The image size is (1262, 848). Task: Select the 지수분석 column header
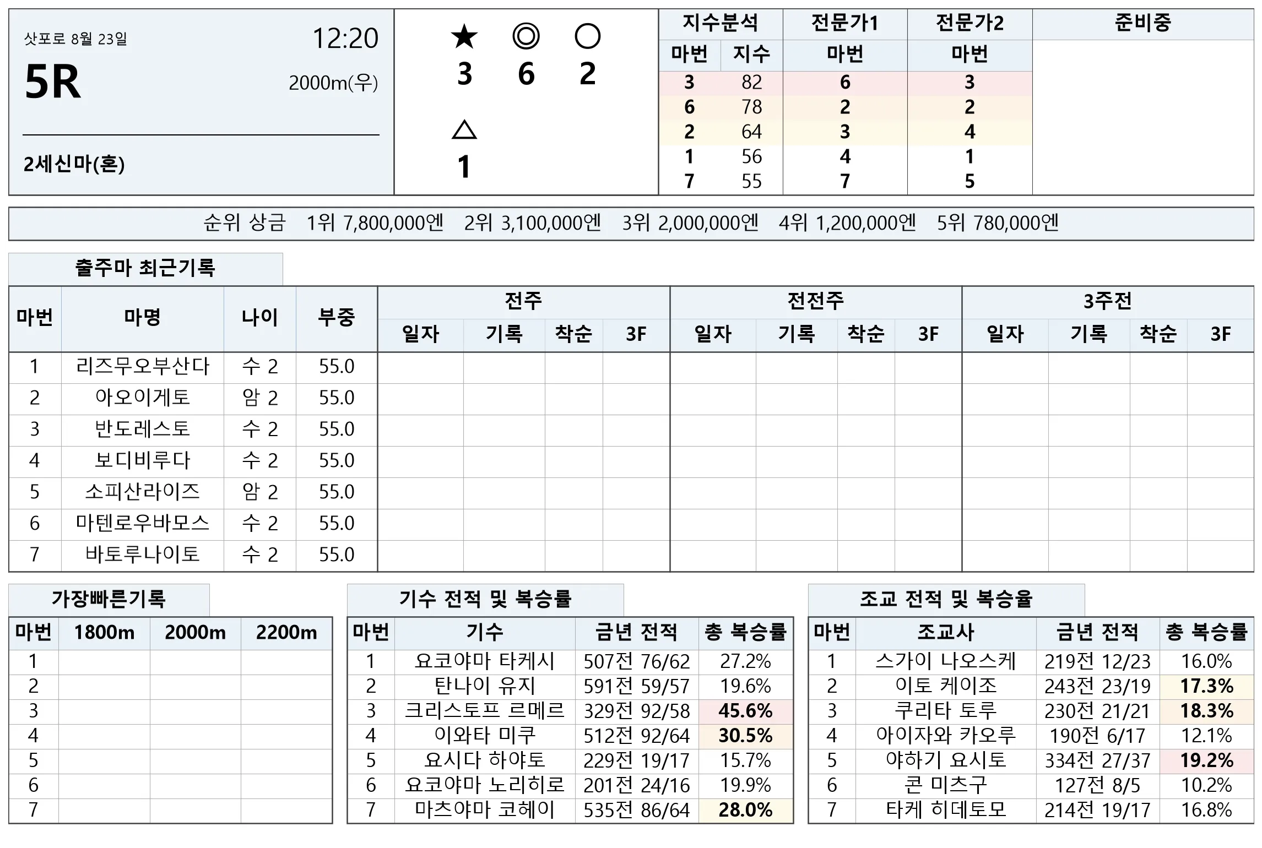tap(721, 23)
